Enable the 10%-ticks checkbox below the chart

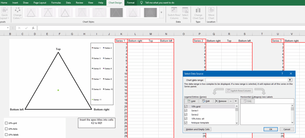click(x=7, y=129)
